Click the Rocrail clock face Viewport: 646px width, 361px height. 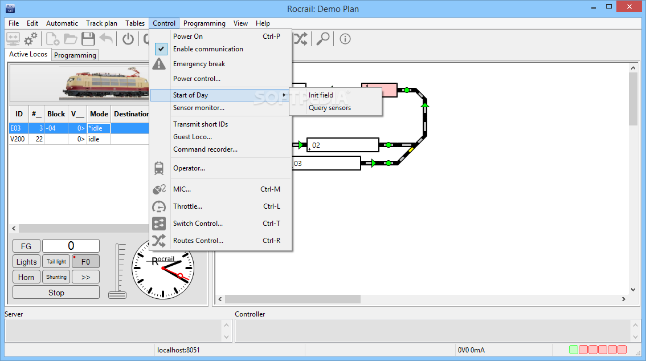click(x=163, y=269)
